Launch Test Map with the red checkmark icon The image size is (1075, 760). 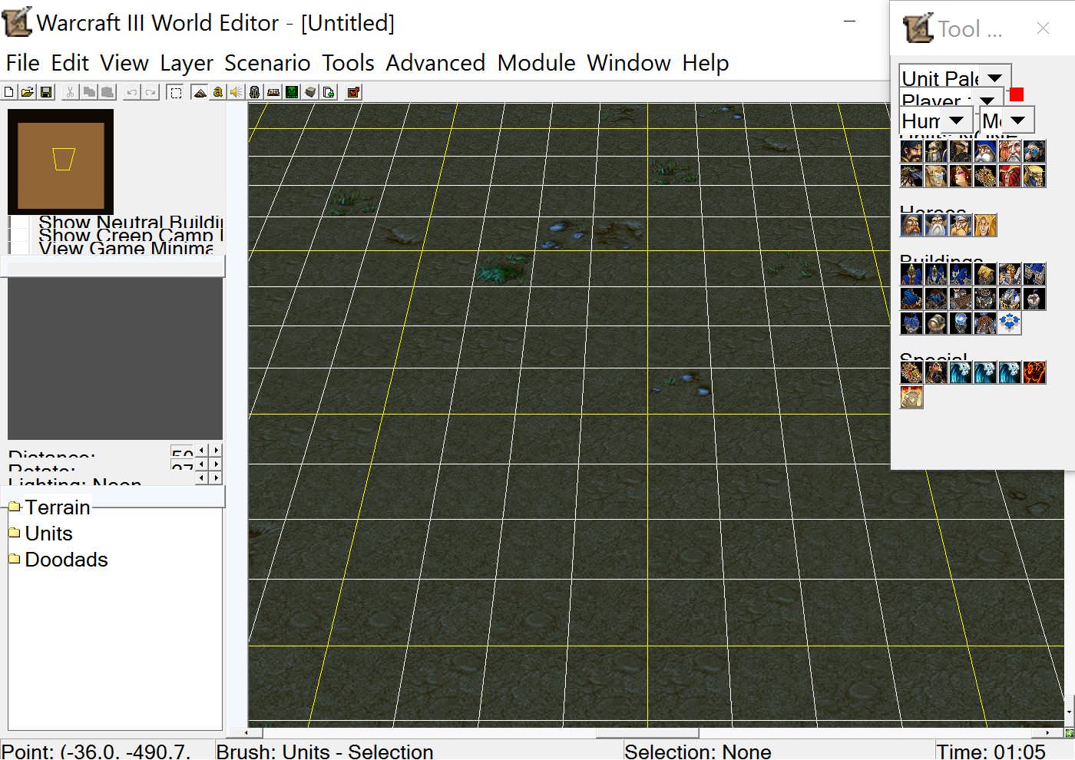pos(352,92)
